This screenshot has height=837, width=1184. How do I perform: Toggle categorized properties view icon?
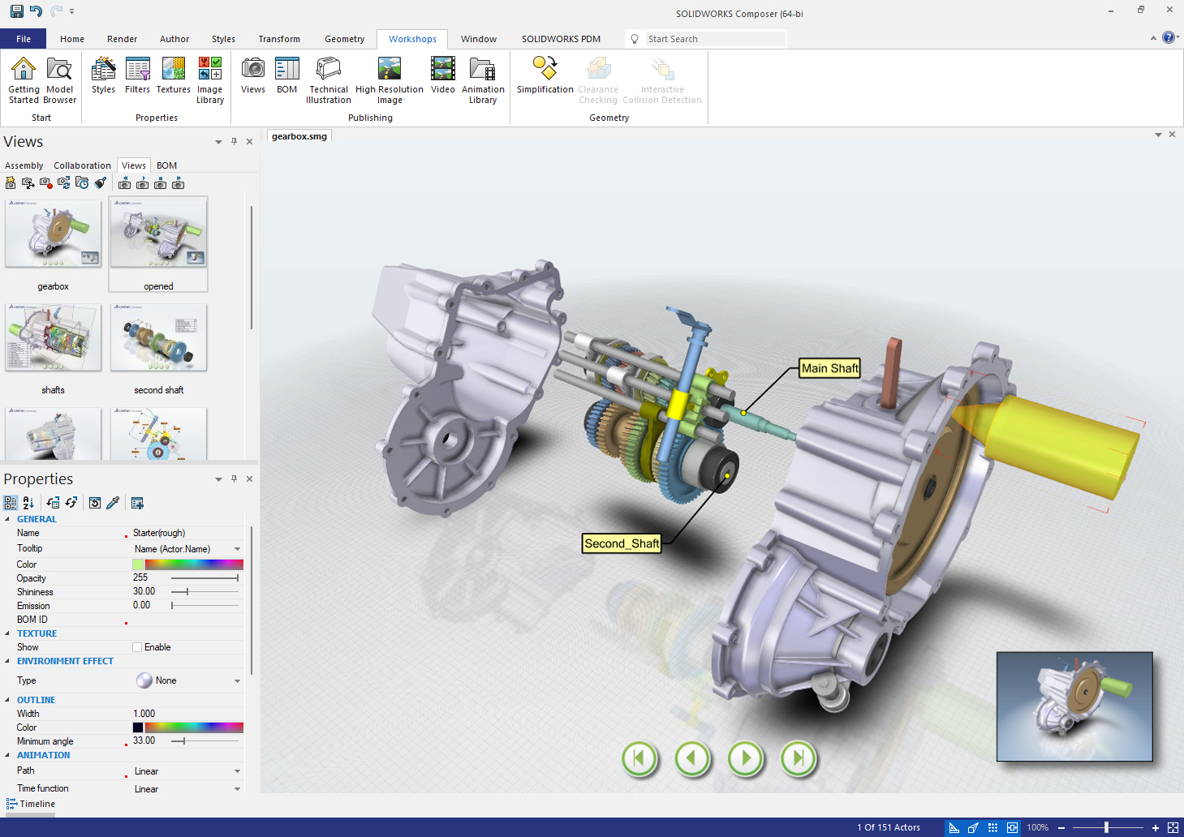(x=11, y=503)
